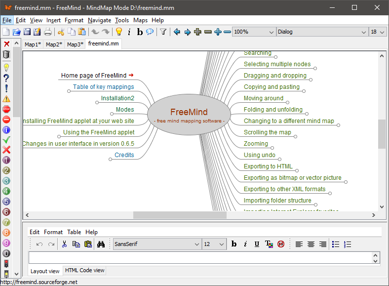Go to the previous map with the left arrow
This screenshot has height=286, width=389.
coord(177,32)
